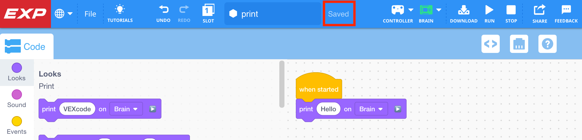Expand the Brain connection dropdown arrow
582x140 pixels.
click(x=439, y=10)
